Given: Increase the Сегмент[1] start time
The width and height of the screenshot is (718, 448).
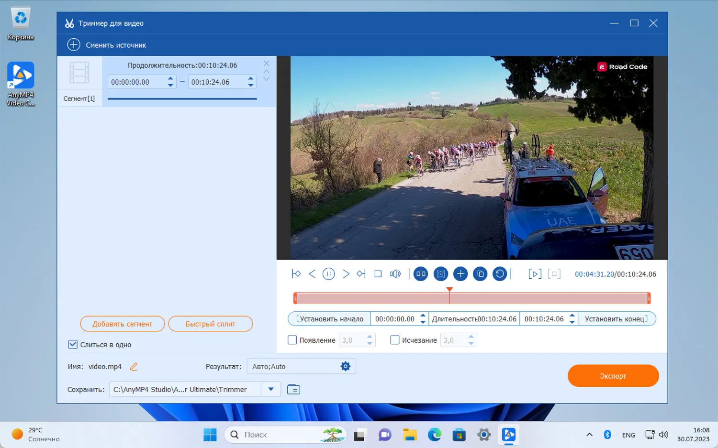Looking at the screenshot, I should pos(170,78).
